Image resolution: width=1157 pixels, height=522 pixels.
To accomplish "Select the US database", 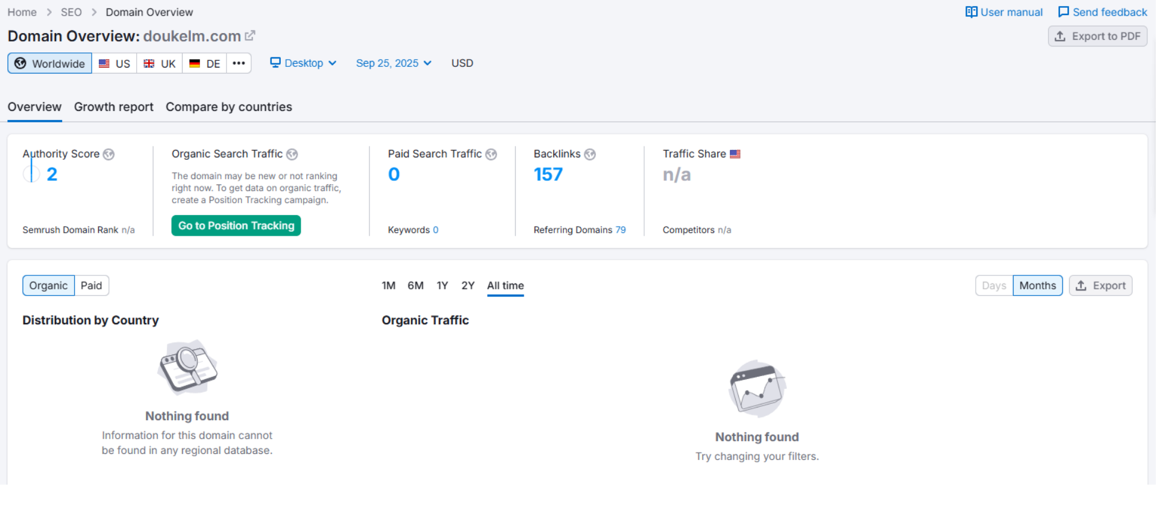I will (x=114, y=63).
